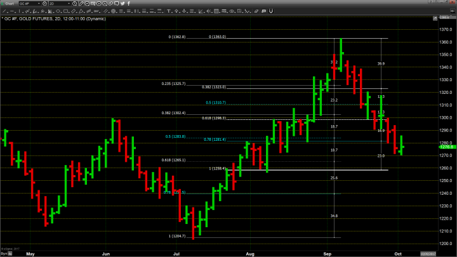
Task: Click the eraser tool icon
Action: (x=256, y=11)
